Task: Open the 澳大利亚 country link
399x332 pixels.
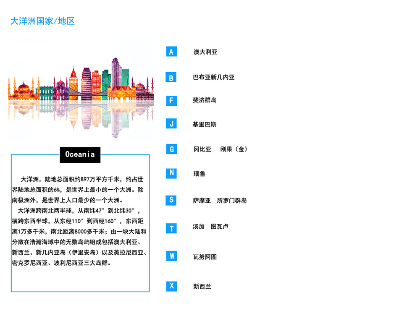Action: coord(205,52)
